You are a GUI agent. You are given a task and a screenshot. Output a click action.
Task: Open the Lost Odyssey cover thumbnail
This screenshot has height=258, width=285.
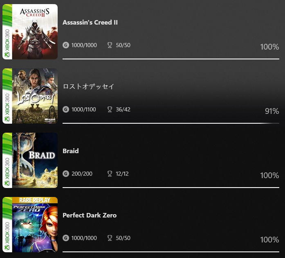click(30, 96)
